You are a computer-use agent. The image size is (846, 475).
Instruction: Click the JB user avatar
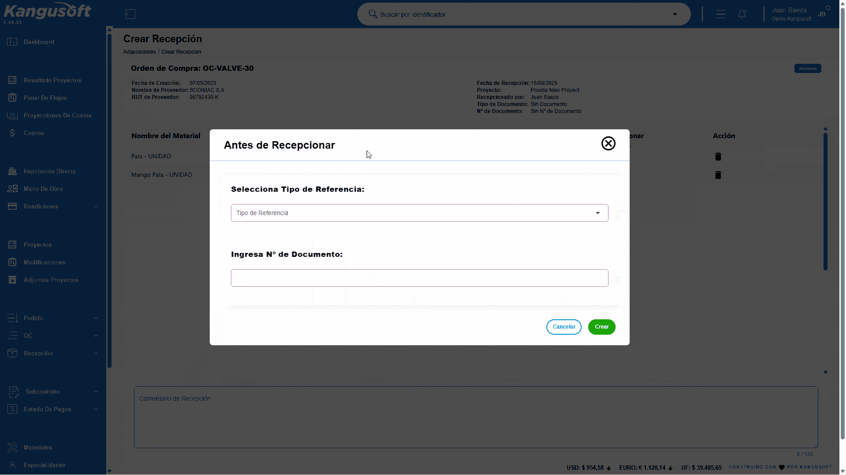coord(822,14)
